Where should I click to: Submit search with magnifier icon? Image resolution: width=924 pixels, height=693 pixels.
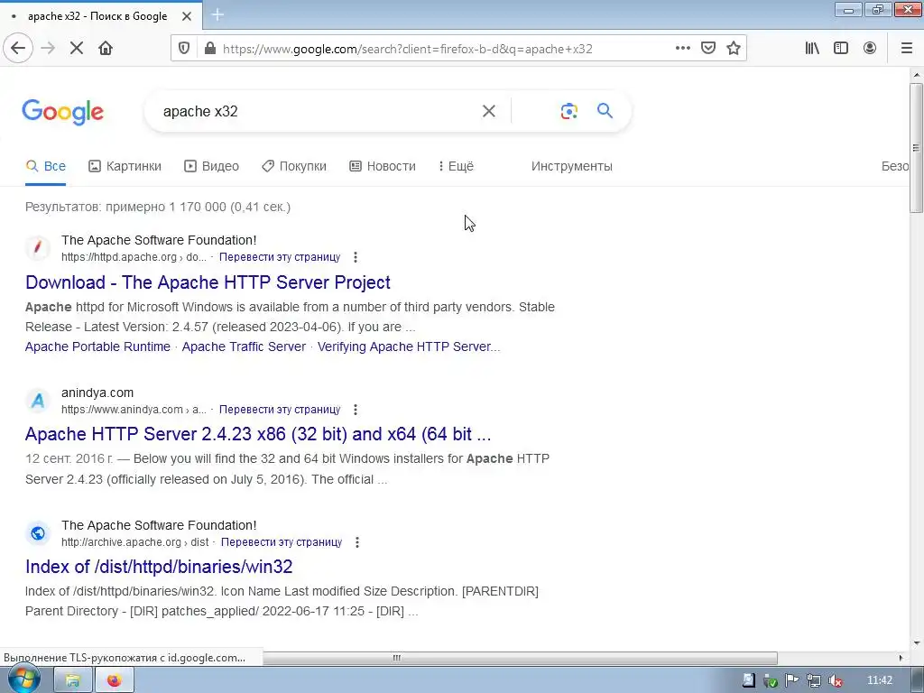click(x=605, y=111)
